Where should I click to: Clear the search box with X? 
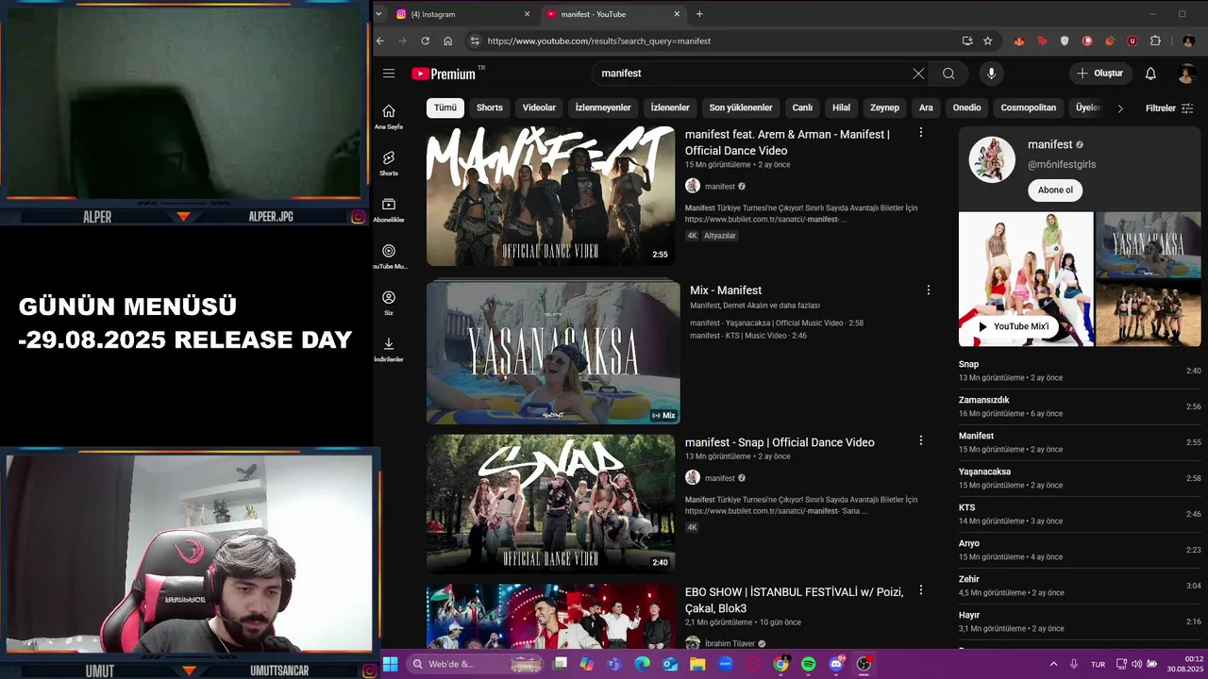coord(918,74)
